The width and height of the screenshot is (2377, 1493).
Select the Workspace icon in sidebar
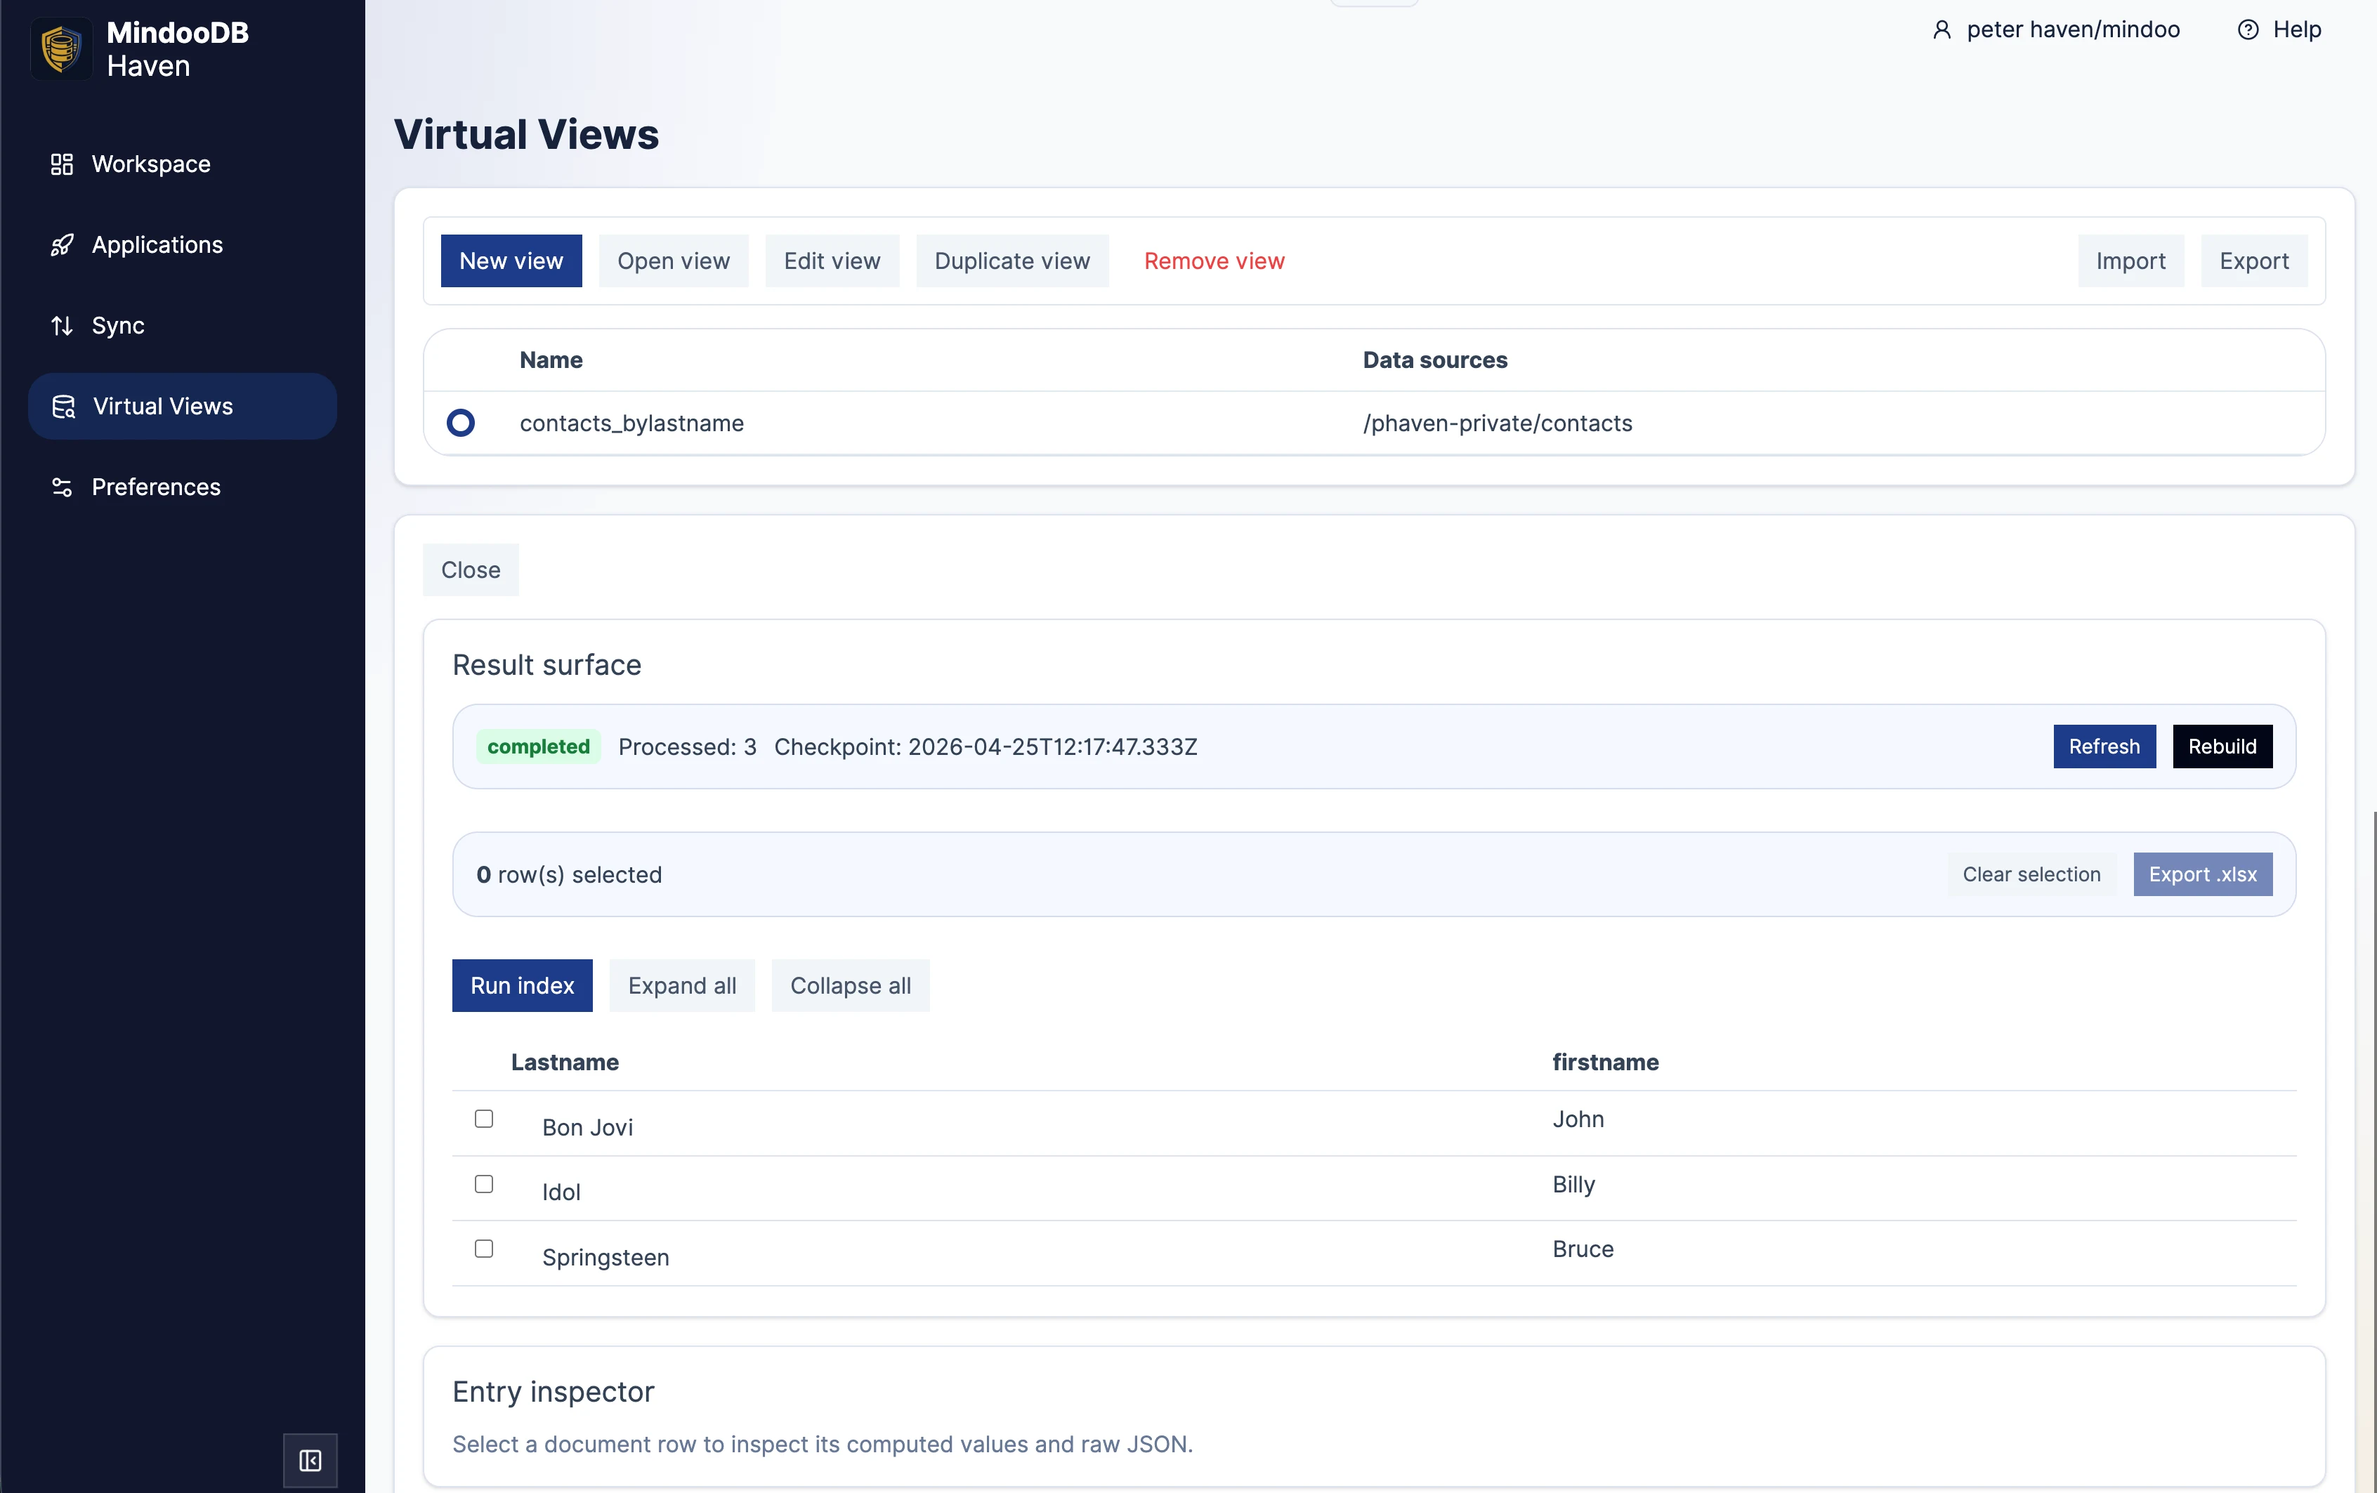click(x=61, y=164)
